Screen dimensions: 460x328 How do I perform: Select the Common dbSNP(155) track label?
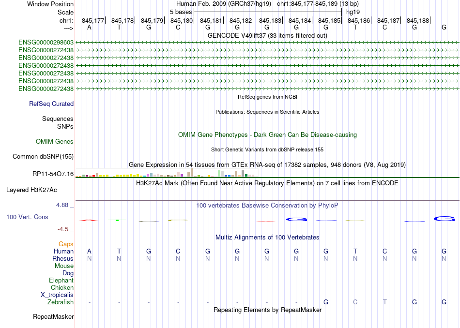click(43, 157)
